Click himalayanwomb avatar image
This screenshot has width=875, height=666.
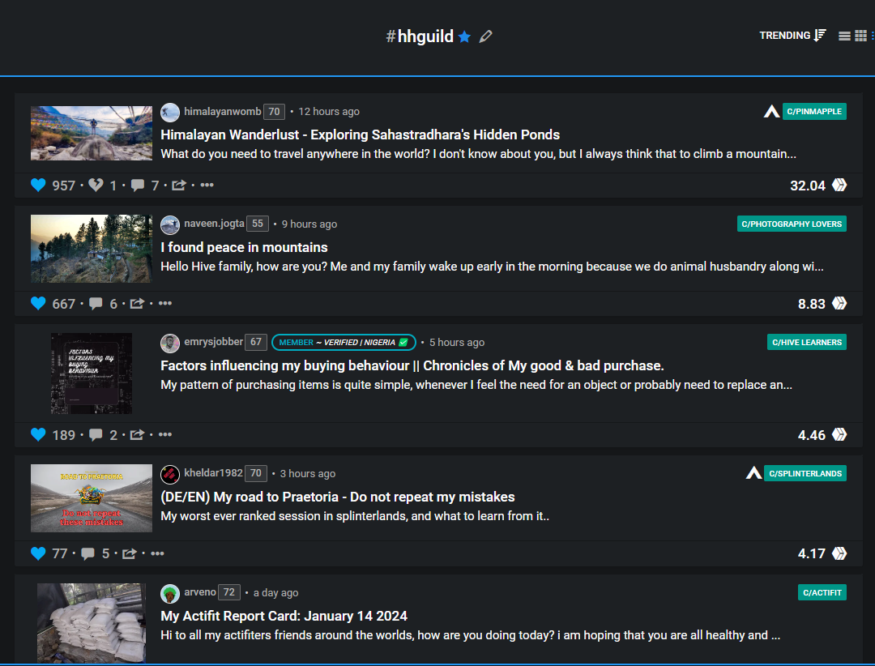(170, 112)
